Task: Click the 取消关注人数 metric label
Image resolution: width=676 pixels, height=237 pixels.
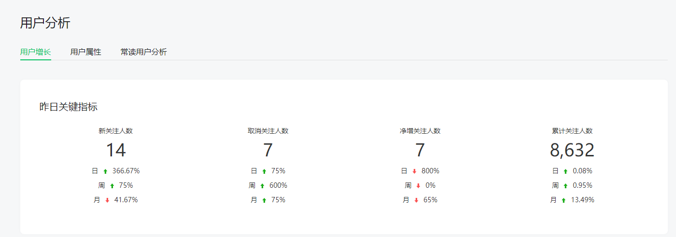Action: click(x=268, y=131)
